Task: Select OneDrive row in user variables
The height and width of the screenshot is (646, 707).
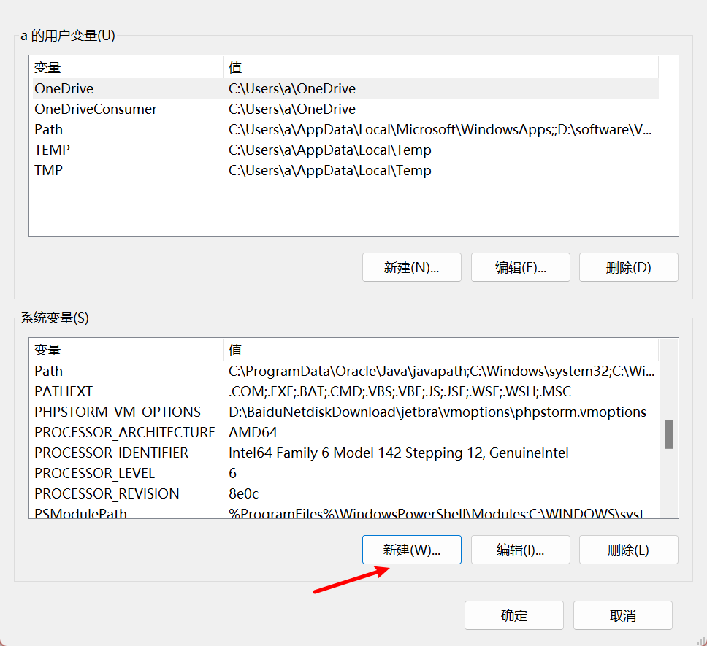Action: [x=346, y=88]
